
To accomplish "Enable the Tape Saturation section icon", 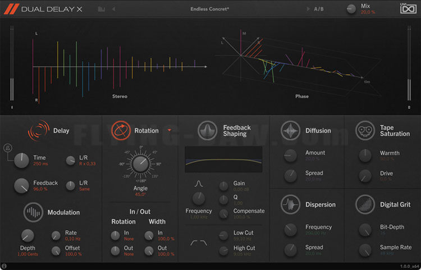I will (365, 130).
